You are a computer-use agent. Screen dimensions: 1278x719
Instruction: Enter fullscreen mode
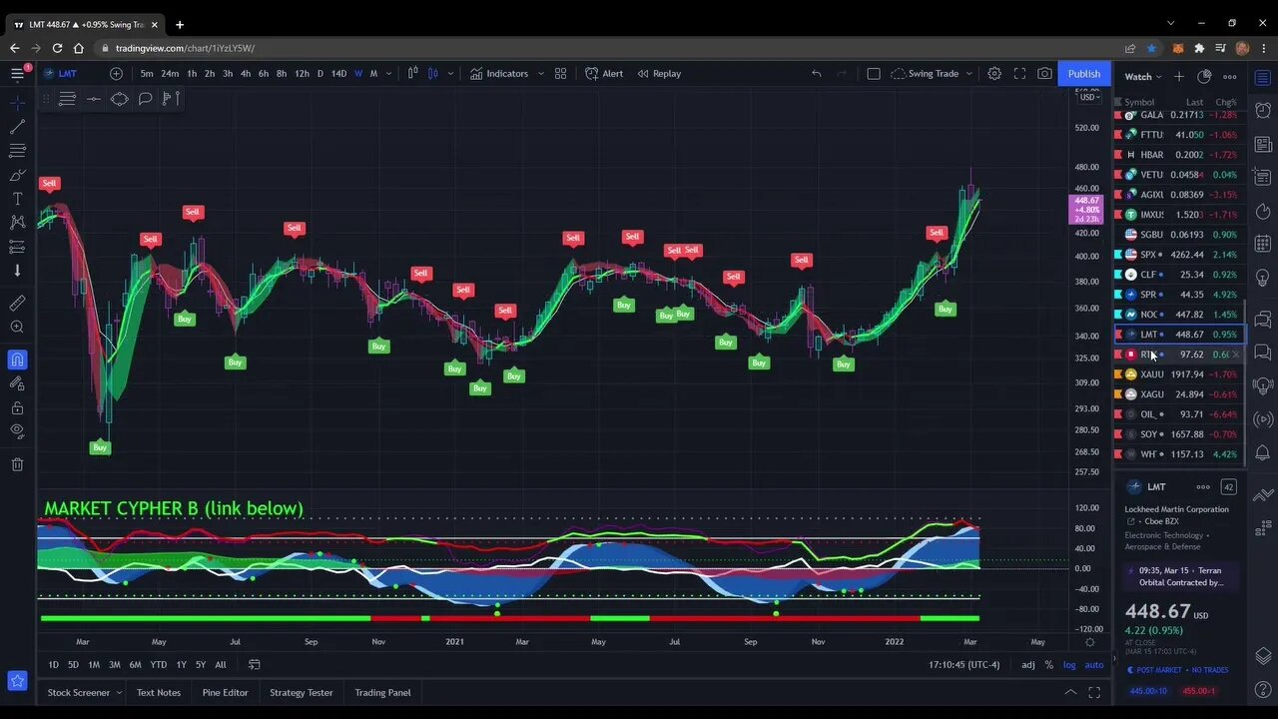1019,73
